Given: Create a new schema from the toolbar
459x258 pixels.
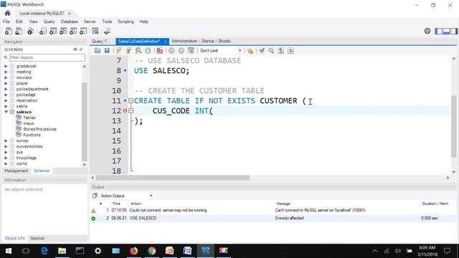Looking at the screenshot, I should 43,31.
